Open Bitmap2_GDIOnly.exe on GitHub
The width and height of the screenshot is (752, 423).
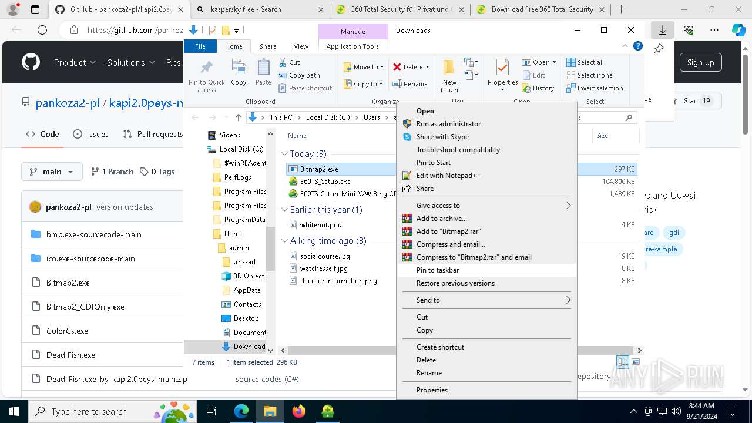click(85, 307)
